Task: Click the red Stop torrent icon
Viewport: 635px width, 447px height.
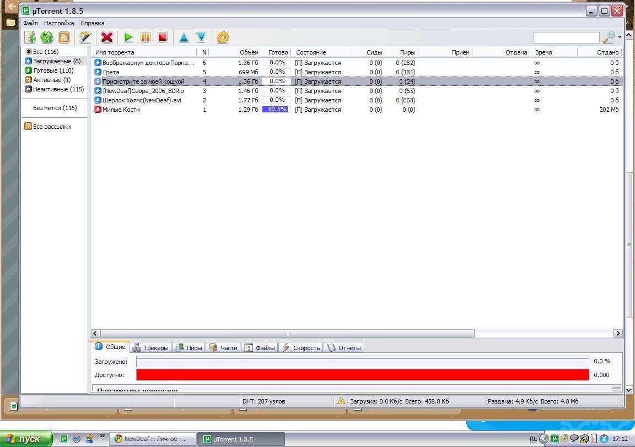Action: pos(163,37)
